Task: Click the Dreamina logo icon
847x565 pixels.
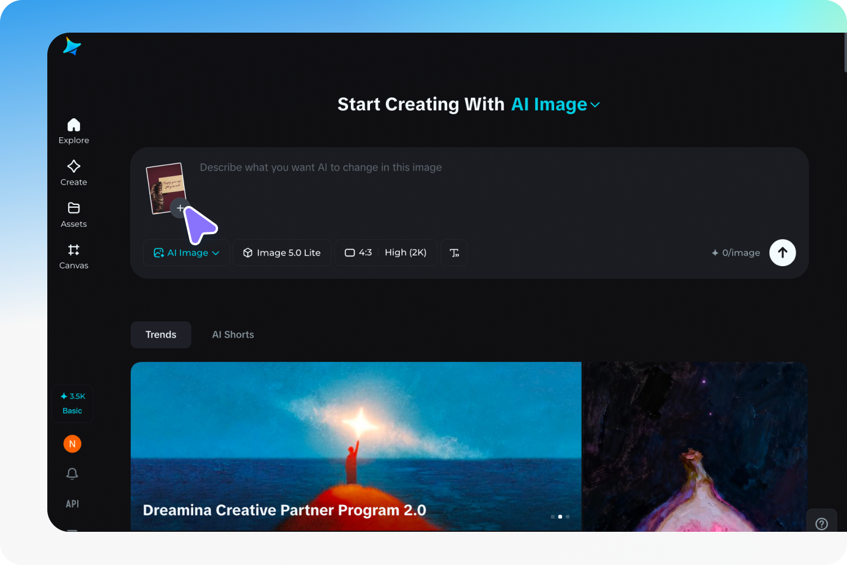Action: pos(72,46)
